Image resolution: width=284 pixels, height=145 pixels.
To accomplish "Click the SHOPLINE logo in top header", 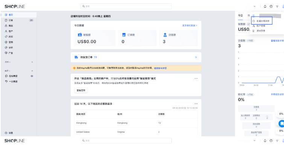I will click(x=15, y=6).
